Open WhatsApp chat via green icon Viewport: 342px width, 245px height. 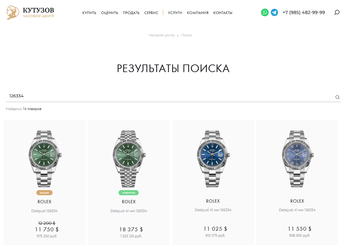265,12
